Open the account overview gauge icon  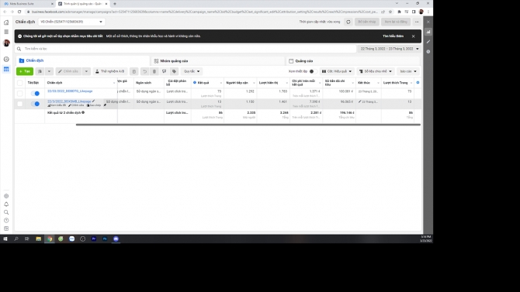(x=6, y=60)
